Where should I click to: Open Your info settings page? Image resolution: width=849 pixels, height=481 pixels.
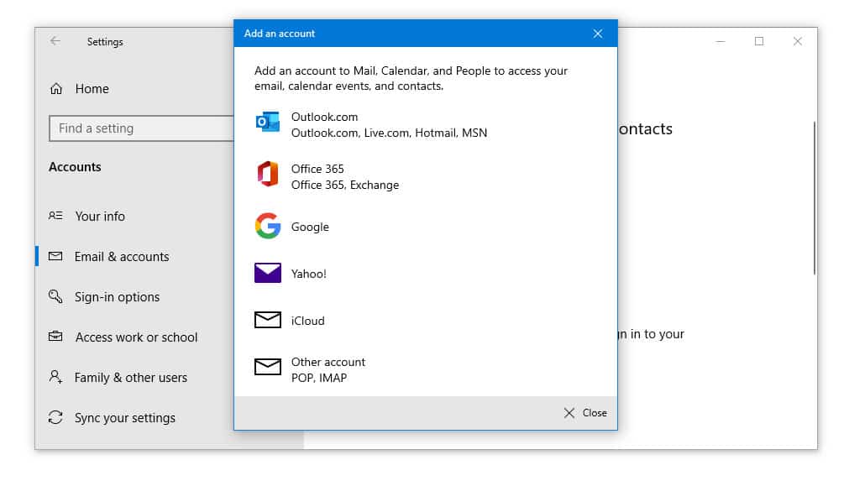tap(100, 216)
